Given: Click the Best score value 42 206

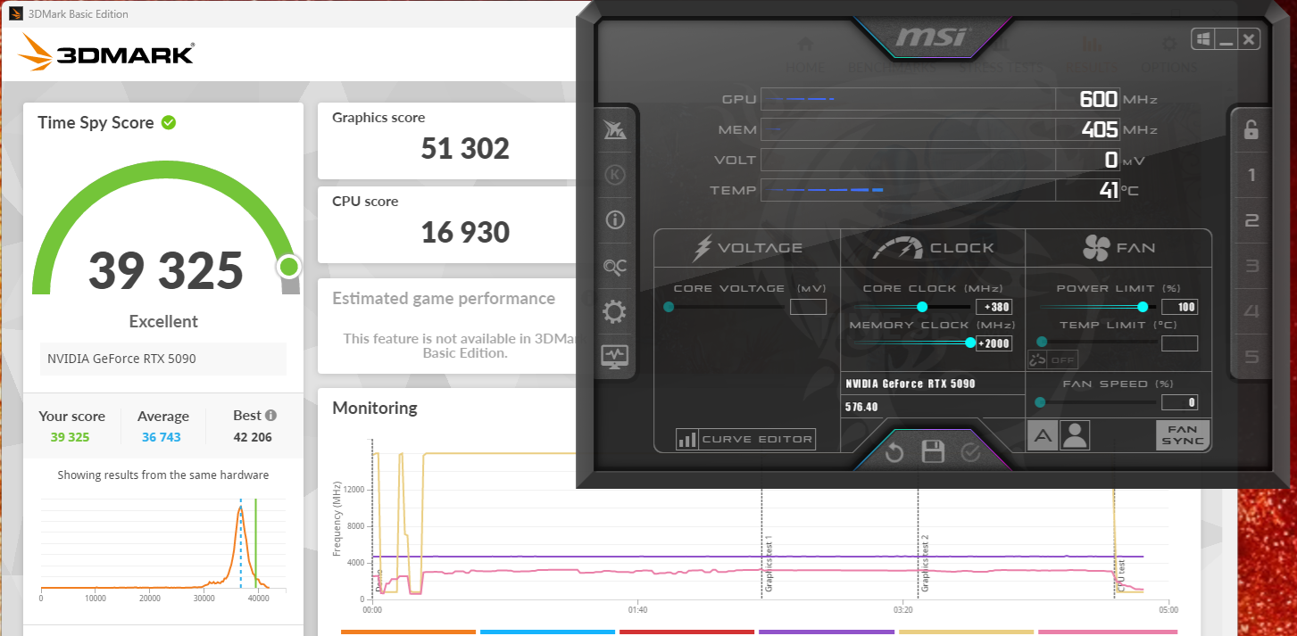Looking at the screenshot, I should click(253, 437).
